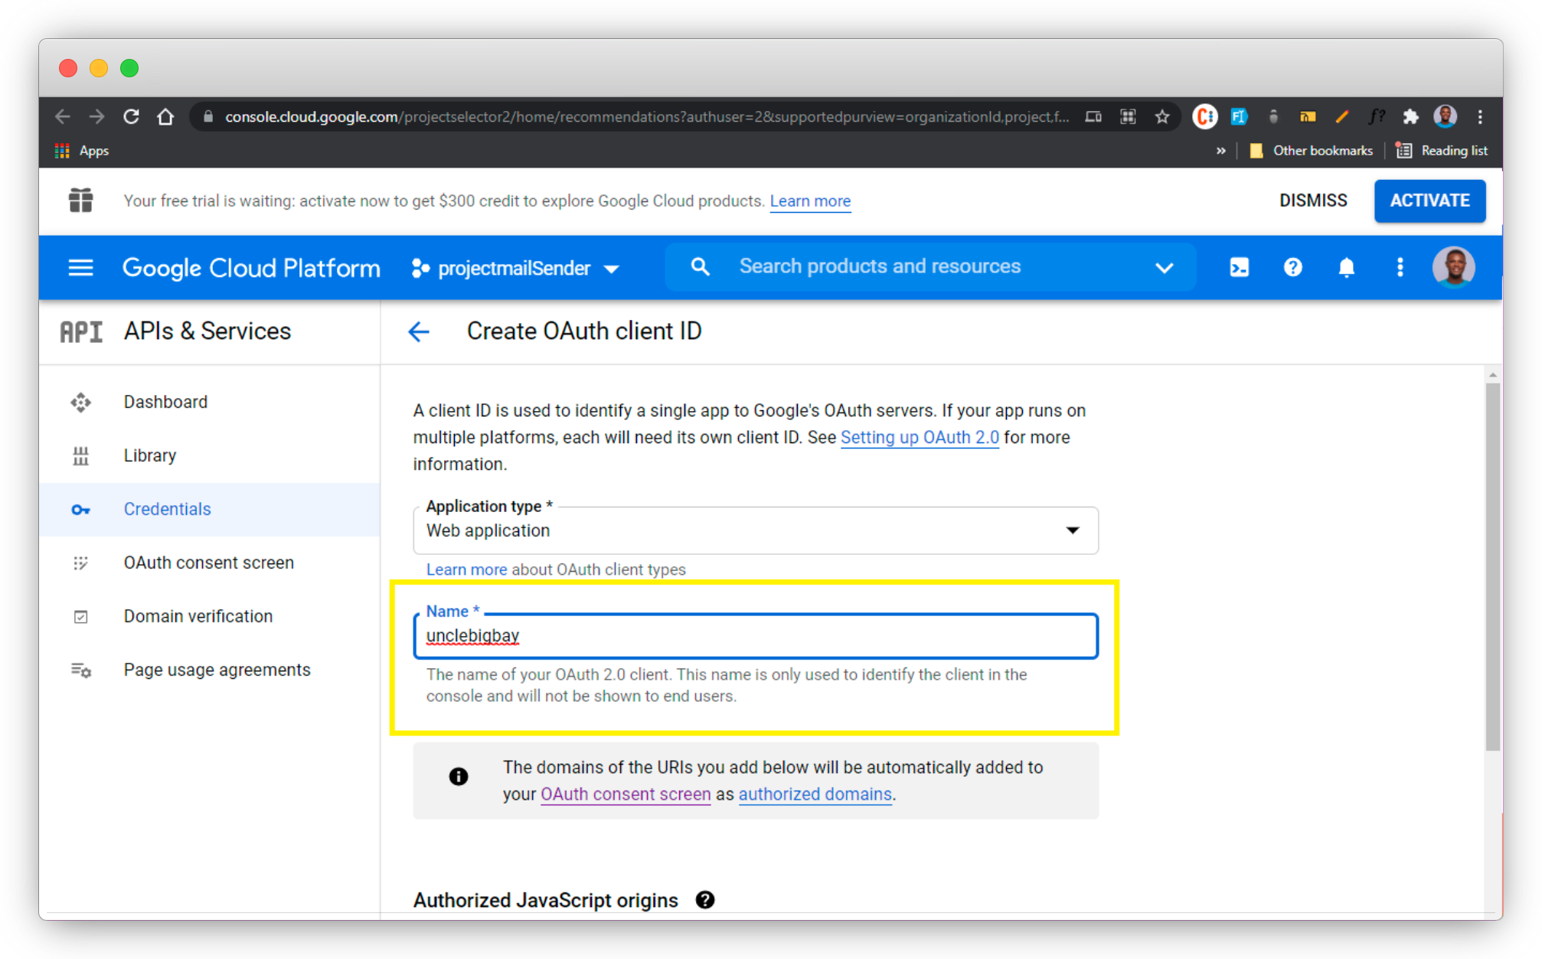Viewport: 1542px width, 959px height.
Task: Click the Name input field
Action: tap(756, 636)
